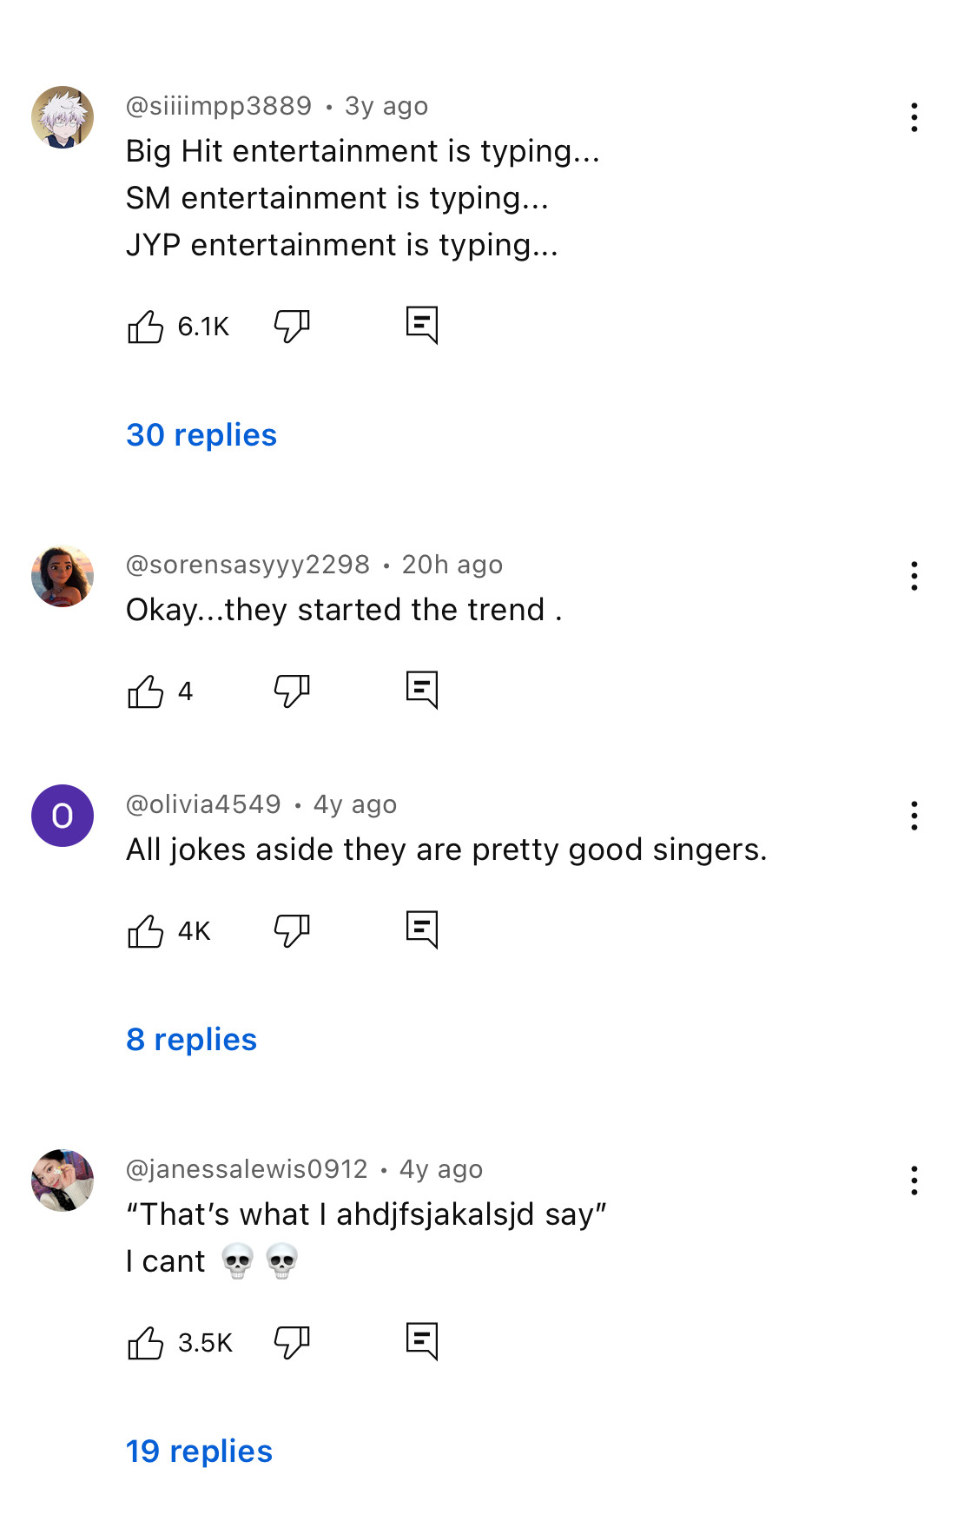
Task: Open options menu for @siiiimpp3889 comment
Action: pyautogui.click(x=914, y=117)
